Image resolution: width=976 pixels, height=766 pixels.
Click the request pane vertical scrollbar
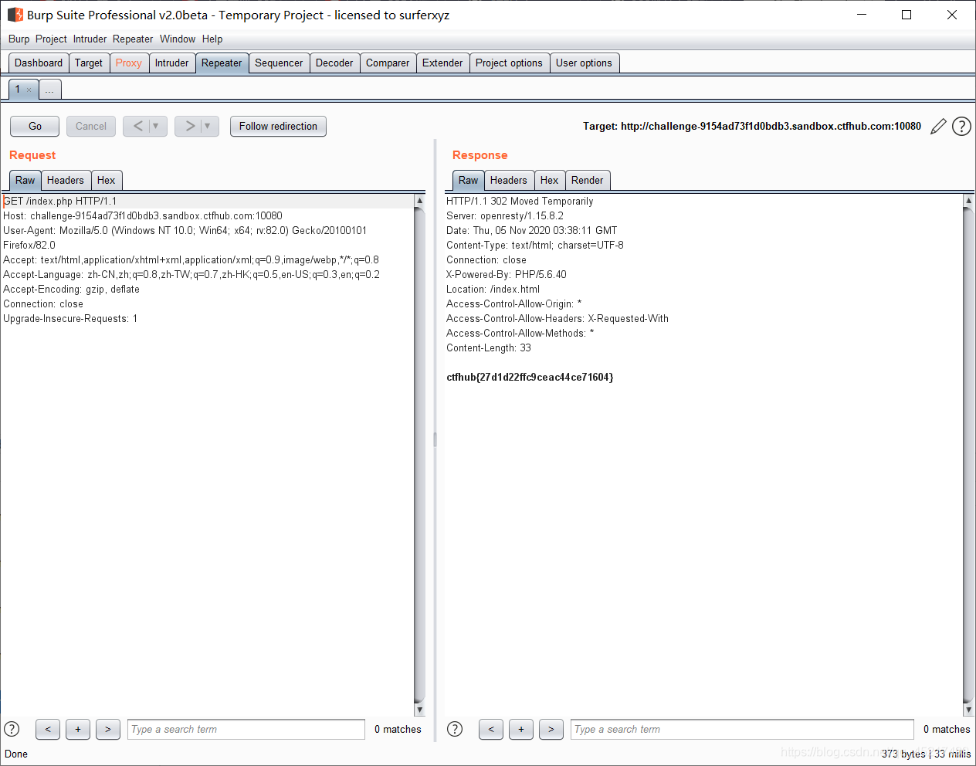click(x=420, y=455)
